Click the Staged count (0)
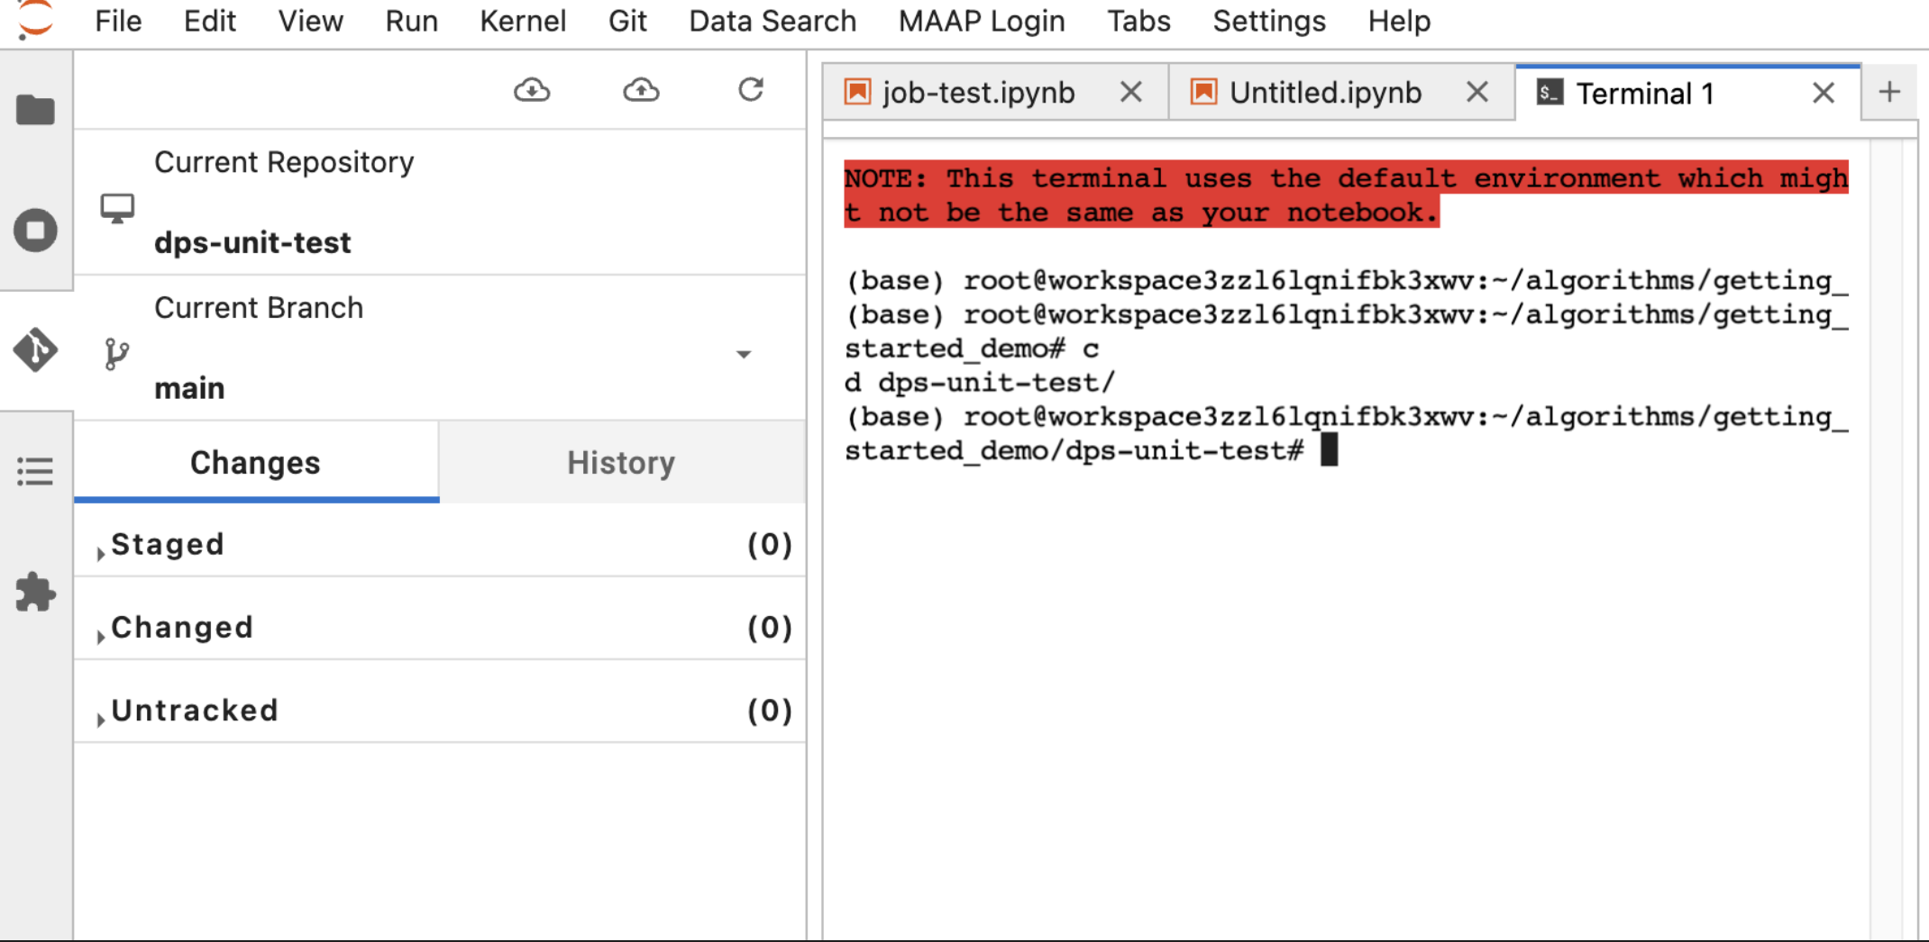The image size is (1929, 942). pyautogui.click(x=770, y=544)
